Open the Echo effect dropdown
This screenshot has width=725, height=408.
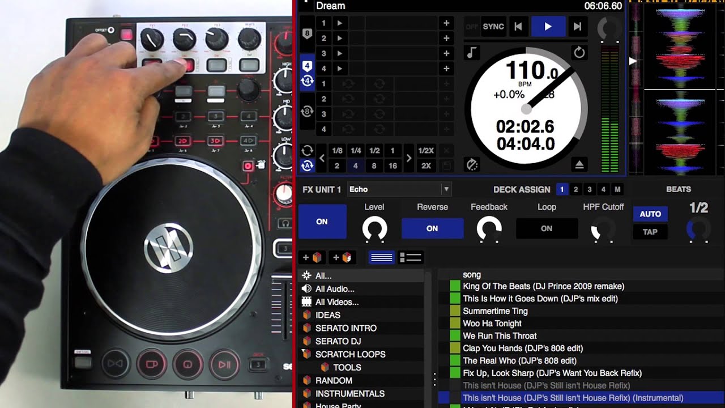(399, 189)
